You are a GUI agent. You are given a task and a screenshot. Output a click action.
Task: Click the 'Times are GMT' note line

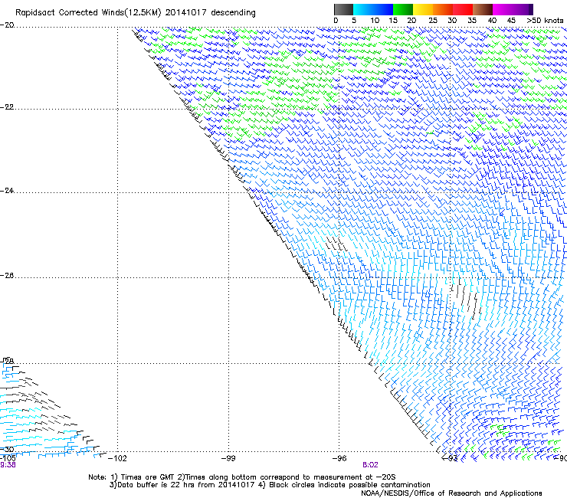241,477
